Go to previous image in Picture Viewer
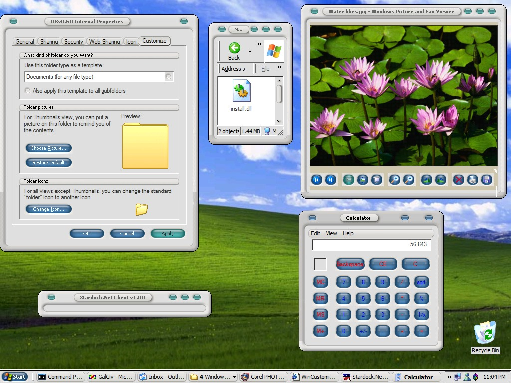511x383 pixels. click(x=316, y=180)
